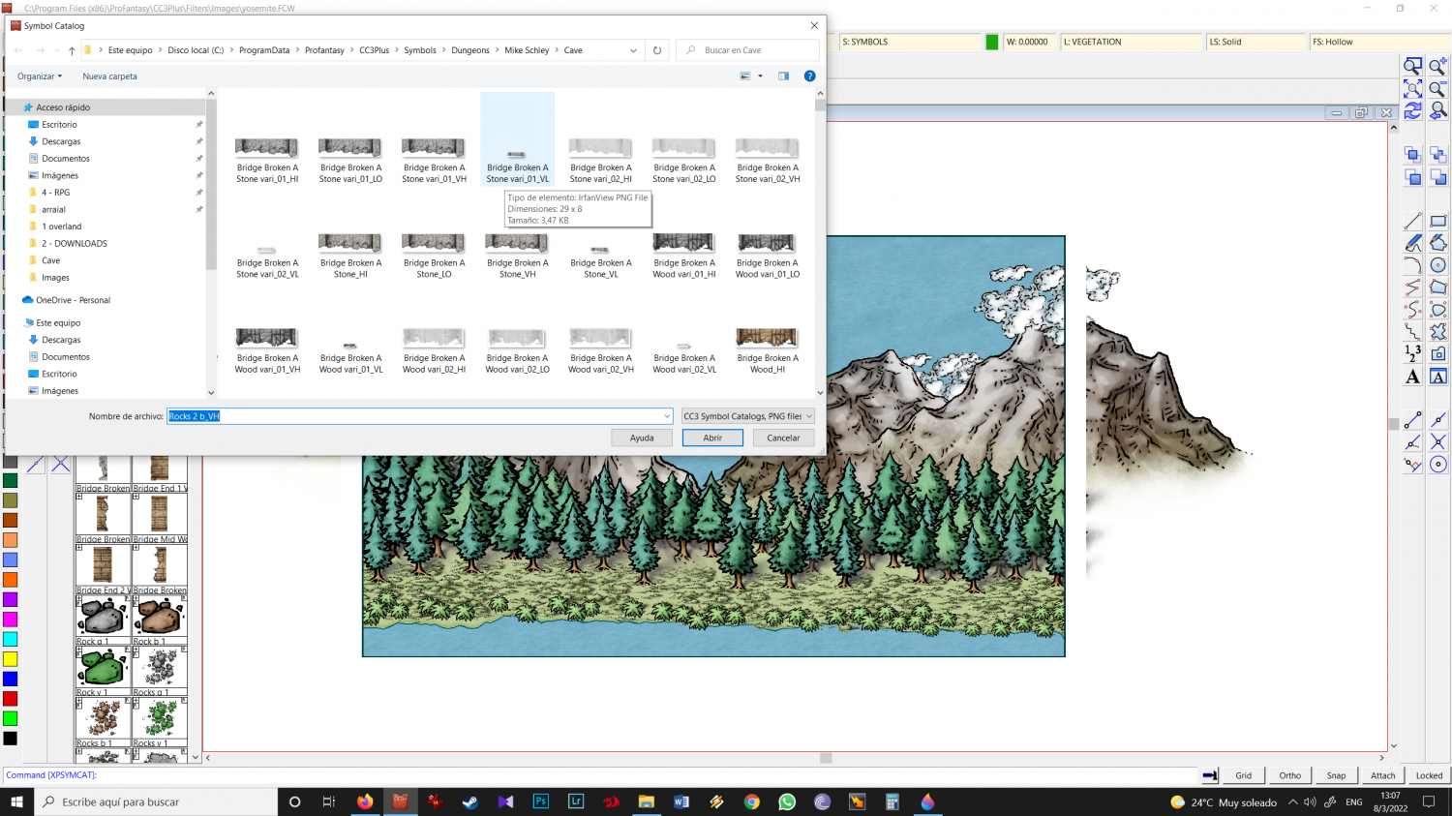This screenshot has width=1452, height=816.
Task: Open the file dialog help icon
Action: pyautogui.click(x=810, y=76)
